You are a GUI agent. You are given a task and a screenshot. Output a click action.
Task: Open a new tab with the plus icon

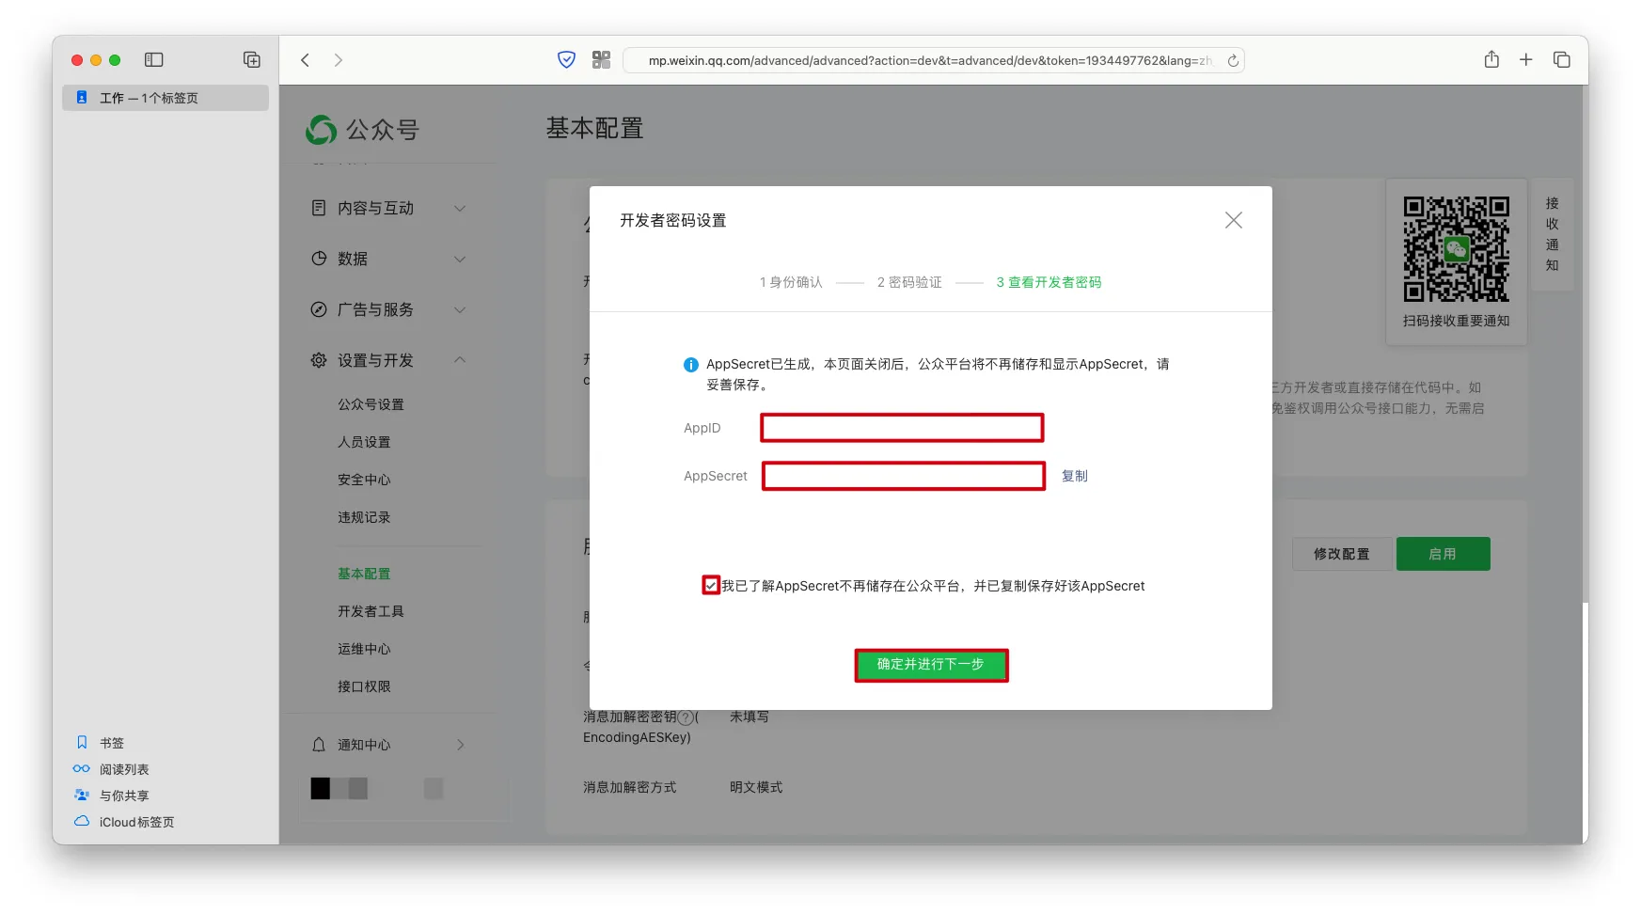pos(1525,60)
